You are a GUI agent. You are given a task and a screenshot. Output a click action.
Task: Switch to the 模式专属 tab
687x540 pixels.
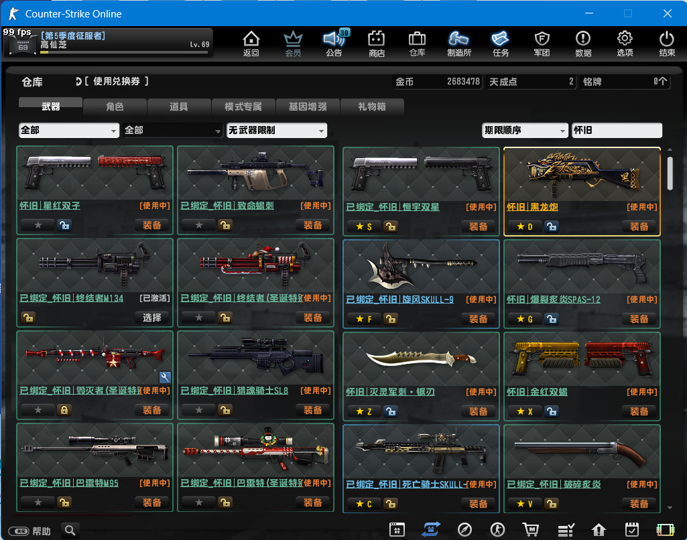(x=243, y=107)
